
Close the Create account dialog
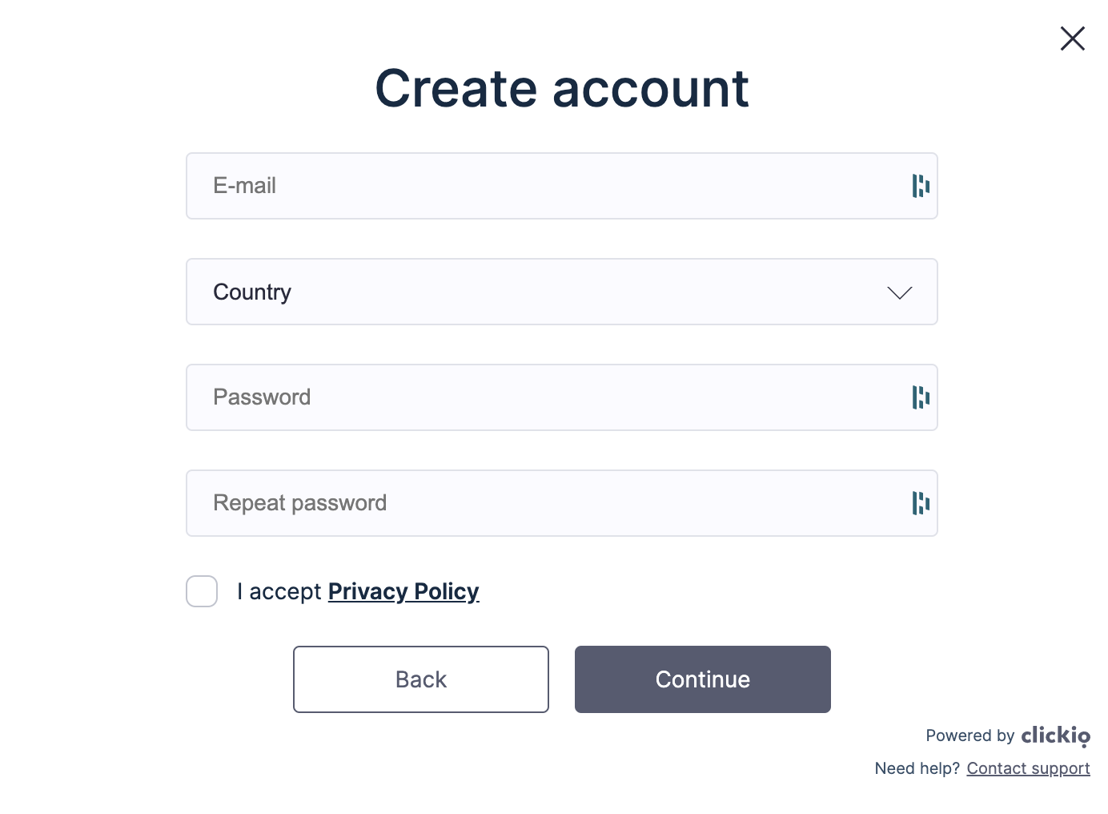pos(1072,38)
